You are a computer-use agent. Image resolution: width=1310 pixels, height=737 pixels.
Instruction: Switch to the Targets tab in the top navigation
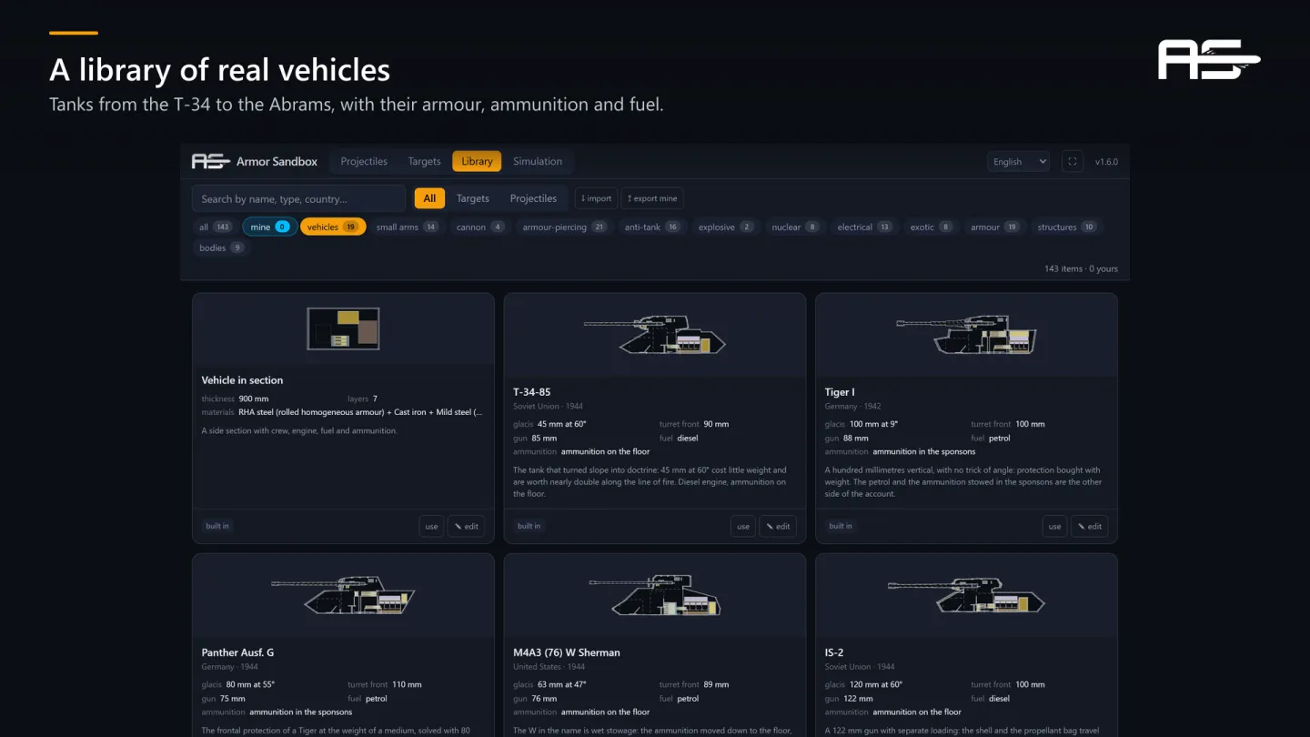424,162
